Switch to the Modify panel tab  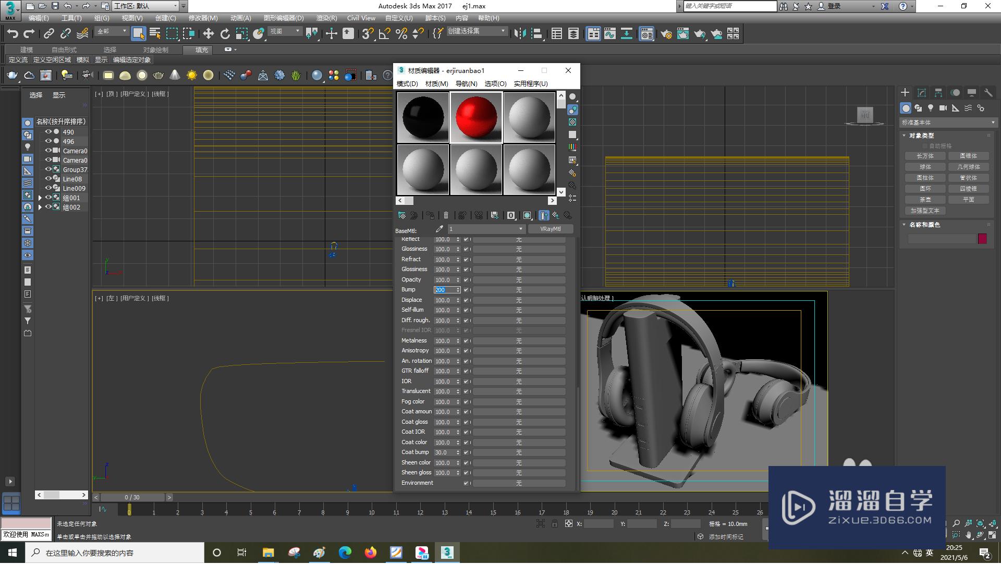(x=922, y=92)
